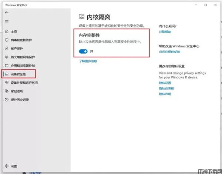Screen dimensions: 222x174
Task: Click the laptop icon for 设备安全性
Action: 7,74
